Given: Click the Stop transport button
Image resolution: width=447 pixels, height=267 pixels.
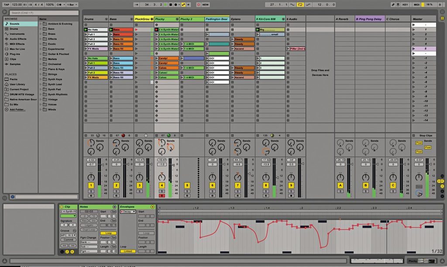Looking at the screenshot, I should (171, 4).
